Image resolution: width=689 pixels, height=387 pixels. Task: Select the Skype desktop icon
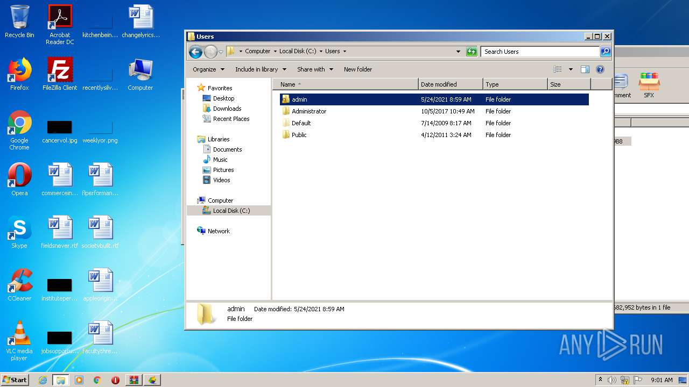[x=19, y=232]
